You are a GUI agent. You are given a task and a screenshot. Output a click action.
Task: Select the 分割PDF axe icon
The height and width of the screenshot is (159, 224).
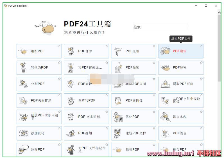tap(23, 84)
